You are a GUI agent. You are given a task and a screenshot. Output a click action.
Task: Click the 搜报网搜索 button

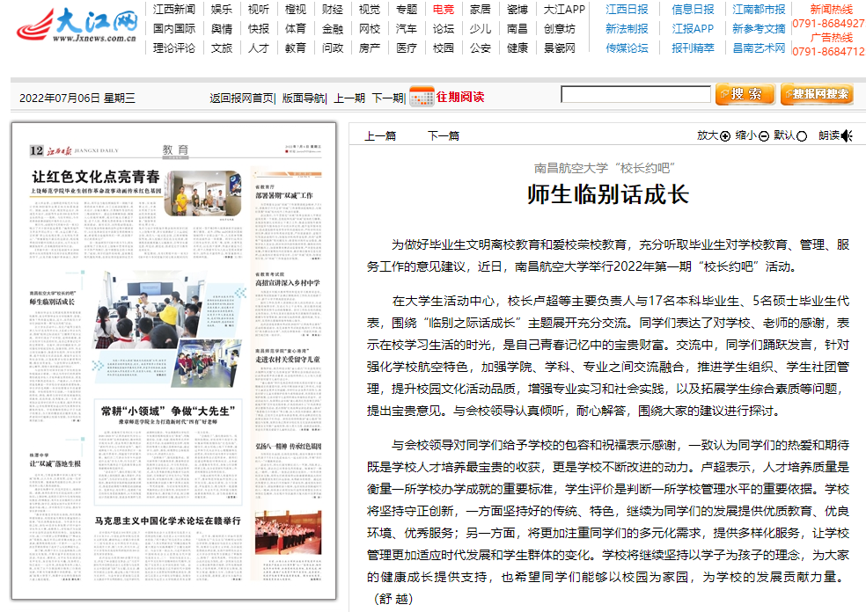(x=817, y=94)
